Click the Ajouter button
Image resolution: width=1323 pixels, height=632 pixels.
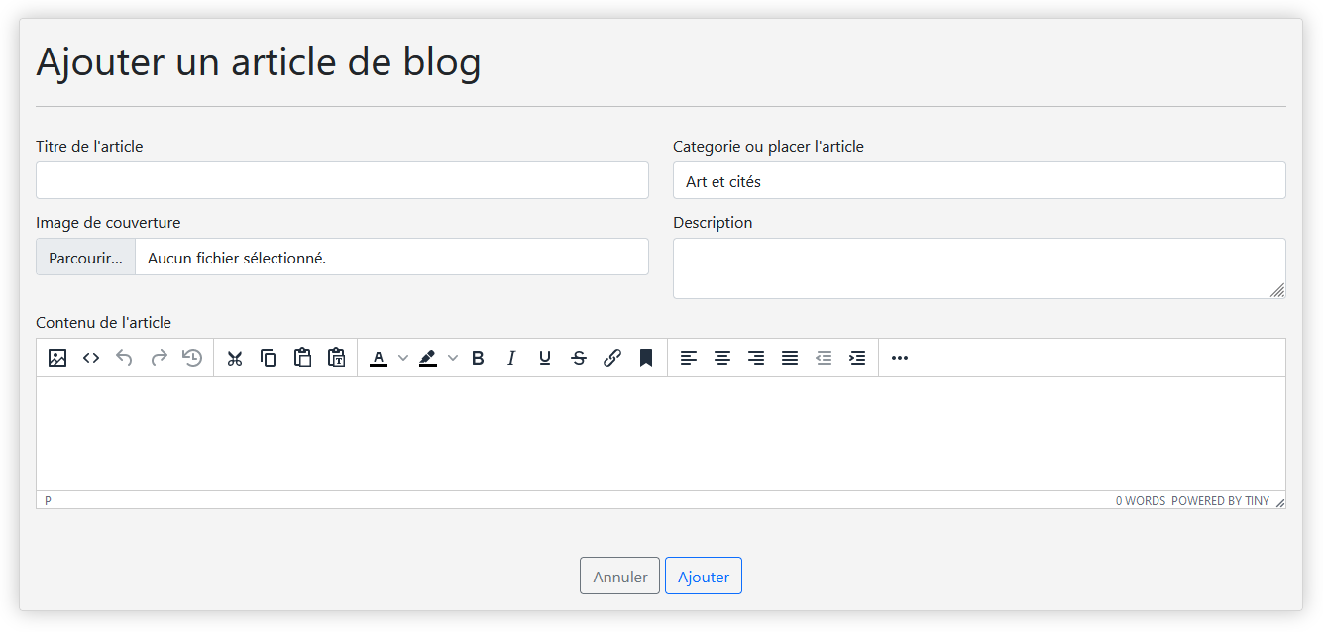click(x=704, y=577)
